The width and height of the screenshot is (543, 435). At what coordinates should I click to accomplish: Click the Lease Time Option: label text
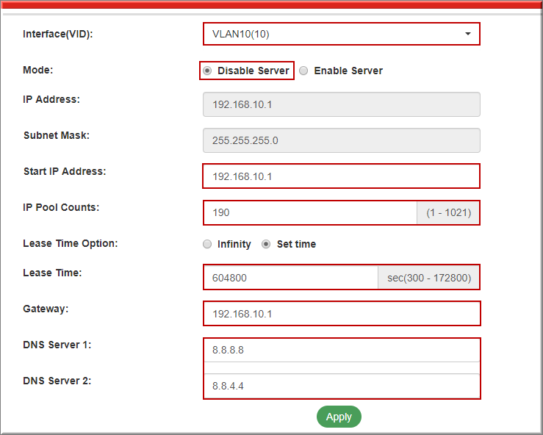[71, 243]
